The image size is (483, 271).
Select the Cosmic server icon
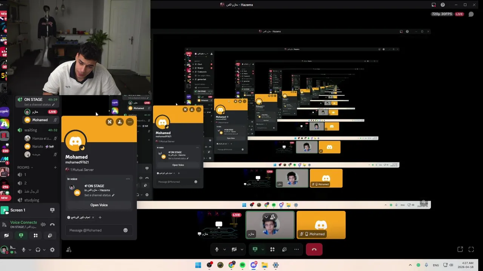click(x=4, y=111)
